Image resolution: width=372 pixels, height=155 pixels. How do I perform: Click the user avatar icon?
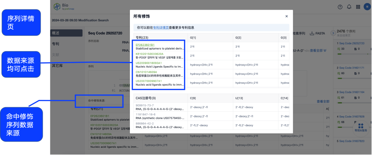click(x=367, y=7)
